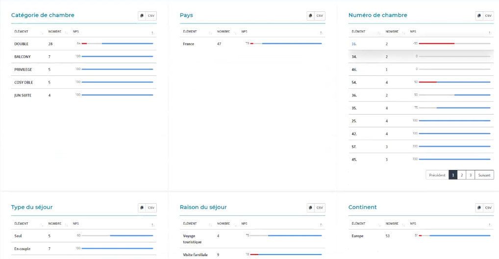
Task: Export Catégorie de chambre as CSV
Action: coord(151,16)
